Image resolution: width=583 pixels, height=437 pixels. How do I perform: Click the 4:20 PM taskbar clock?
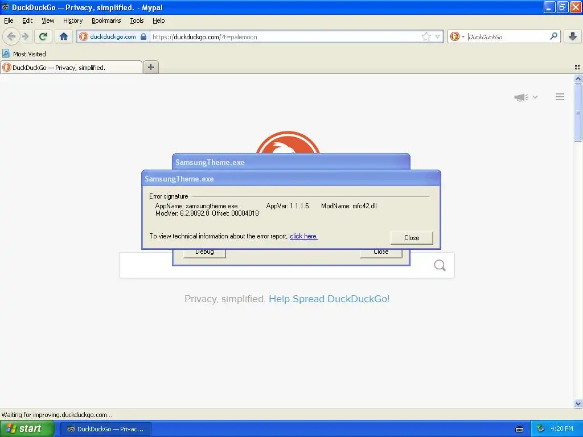click(x=562, y=428)
